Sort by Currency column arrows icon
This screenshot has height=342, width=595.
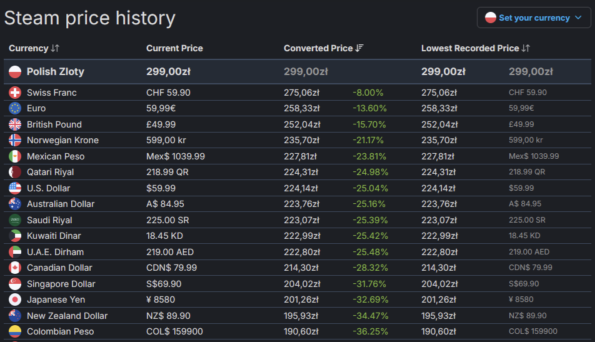pos(56,48)
